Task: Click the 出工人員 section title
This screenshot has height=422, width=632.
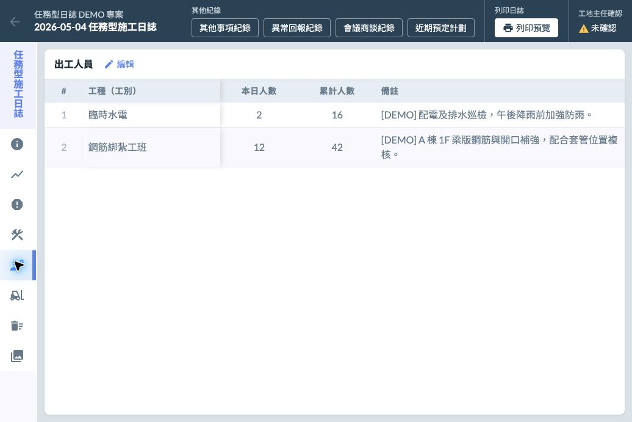Action: [73, 64]
